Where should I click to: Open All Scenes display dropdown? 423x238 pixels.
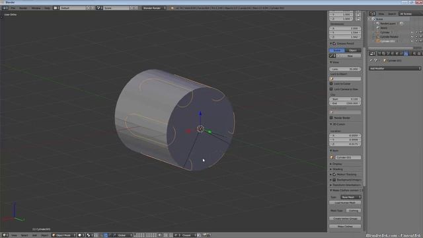[410, 14]
